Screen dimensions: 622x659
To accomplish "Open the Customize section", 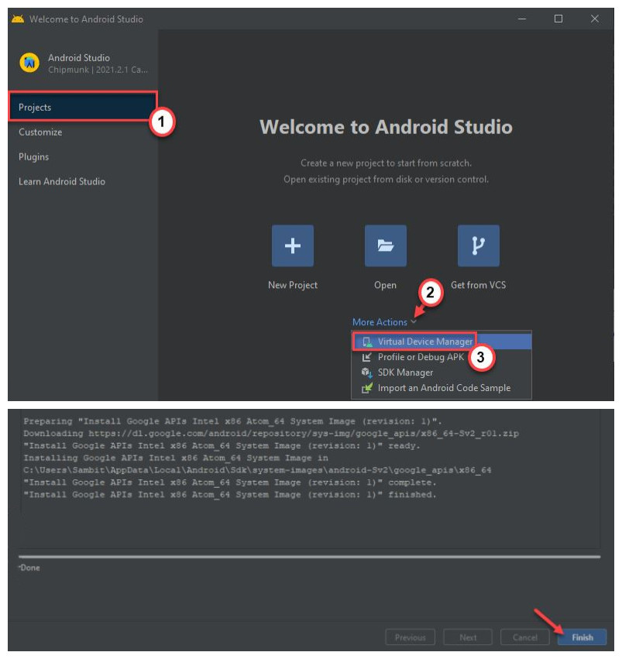I will [x=40, y=132].
